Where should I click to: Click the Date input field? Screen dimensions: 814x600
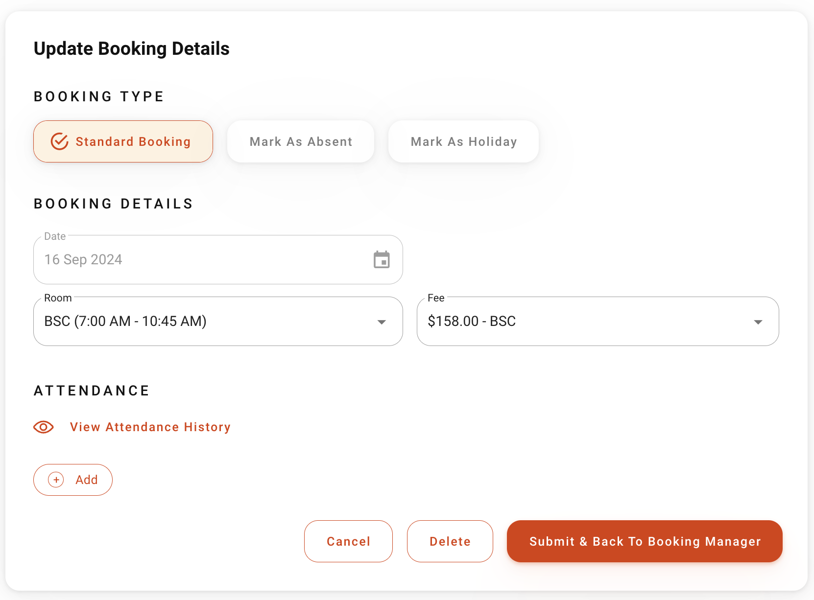click(x=196, y=259)
